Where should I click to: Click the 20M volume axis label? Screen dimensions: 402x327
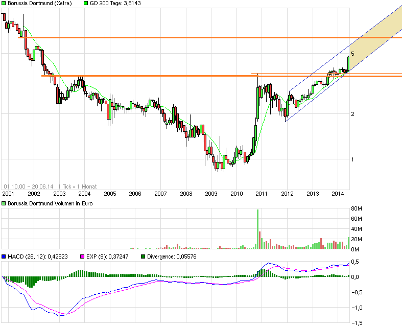(x=357, y=239)
